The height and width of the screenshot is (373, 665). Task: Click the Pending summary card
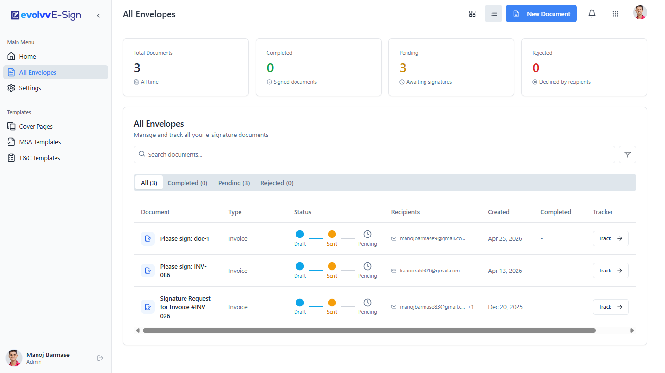tap(451, 68)
